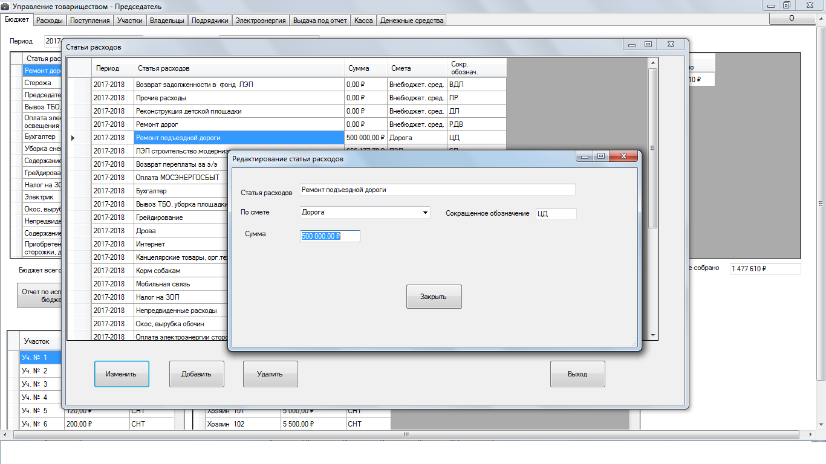Minimize the Редактирование статьи расходов dialog

584,156
